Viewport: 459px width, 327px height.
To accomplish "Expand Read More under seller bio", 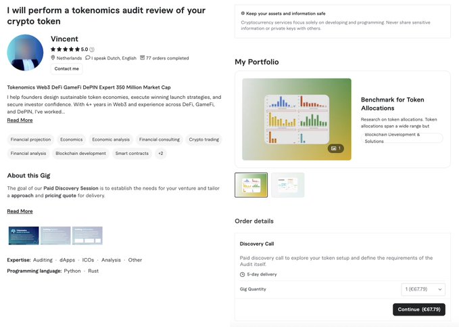I will point(20,121).
